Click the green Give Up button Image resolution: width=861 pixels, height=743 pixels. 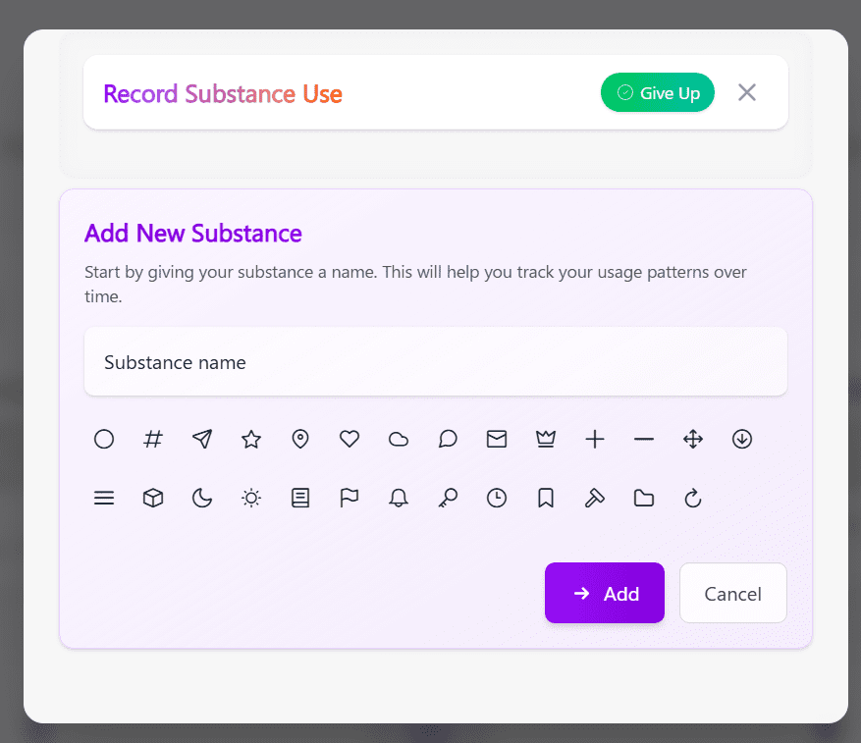[x=658, y=93]
